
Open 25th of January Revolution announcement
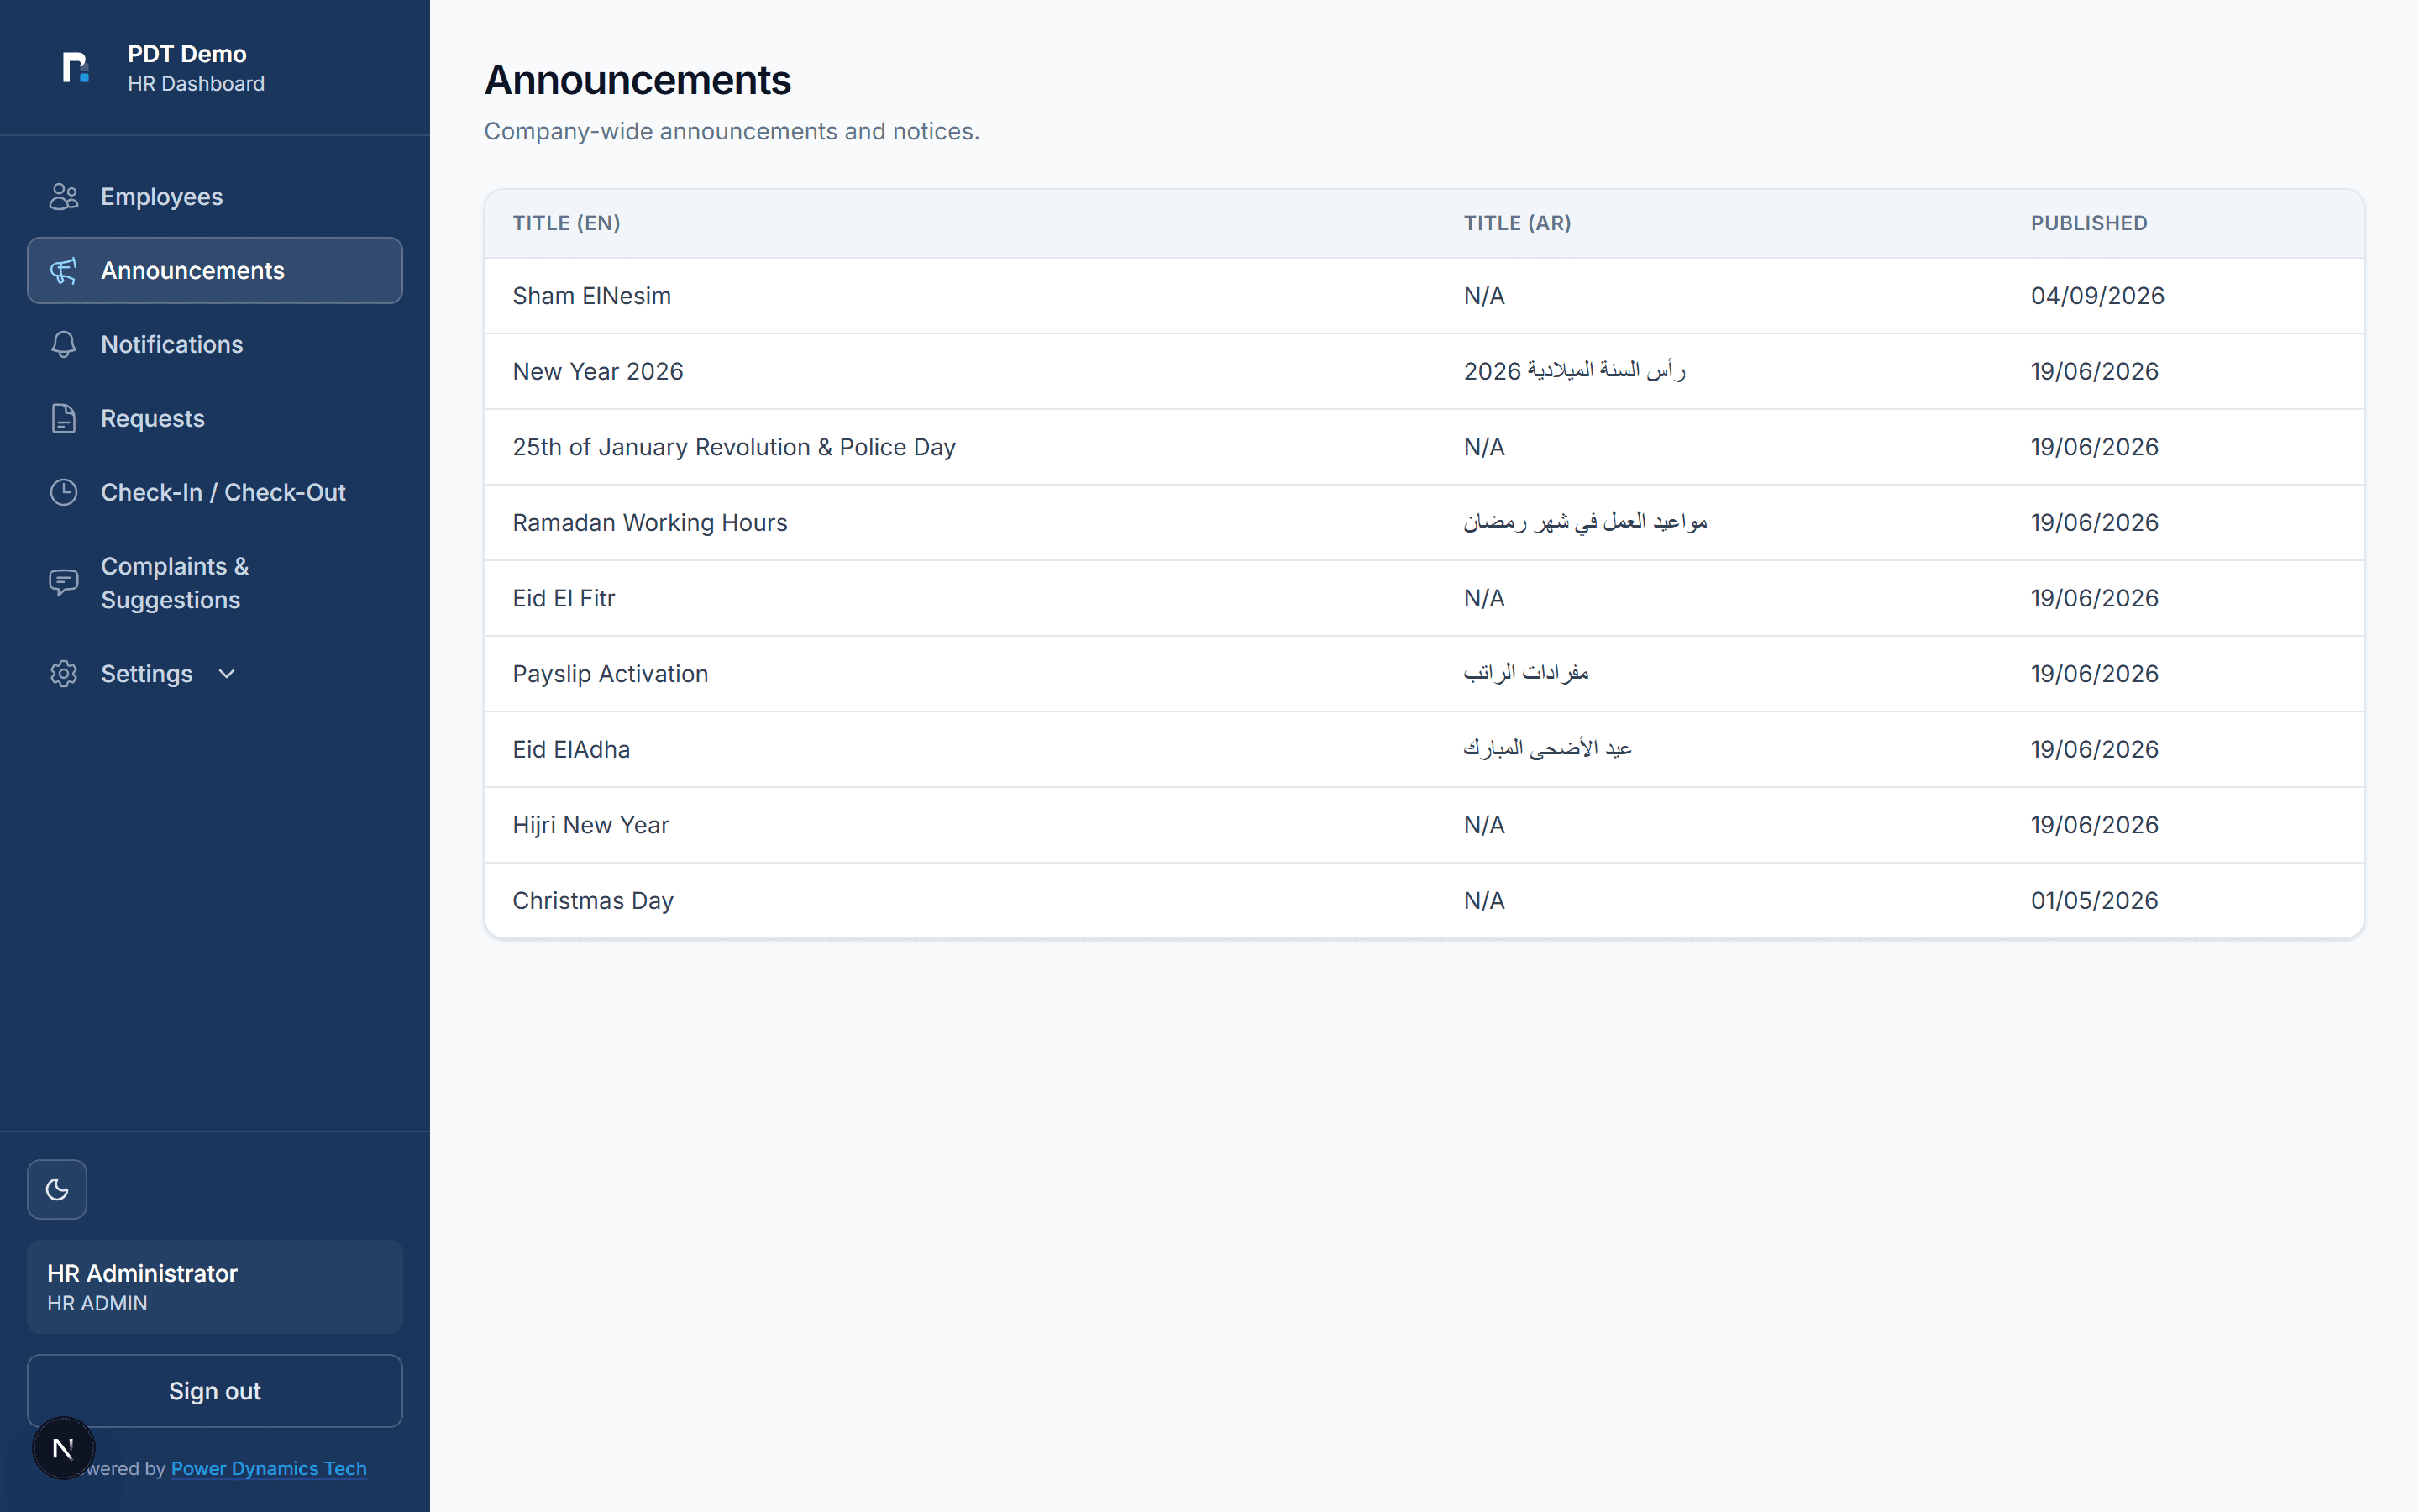pyautogui.click(x=1425, y=447)
